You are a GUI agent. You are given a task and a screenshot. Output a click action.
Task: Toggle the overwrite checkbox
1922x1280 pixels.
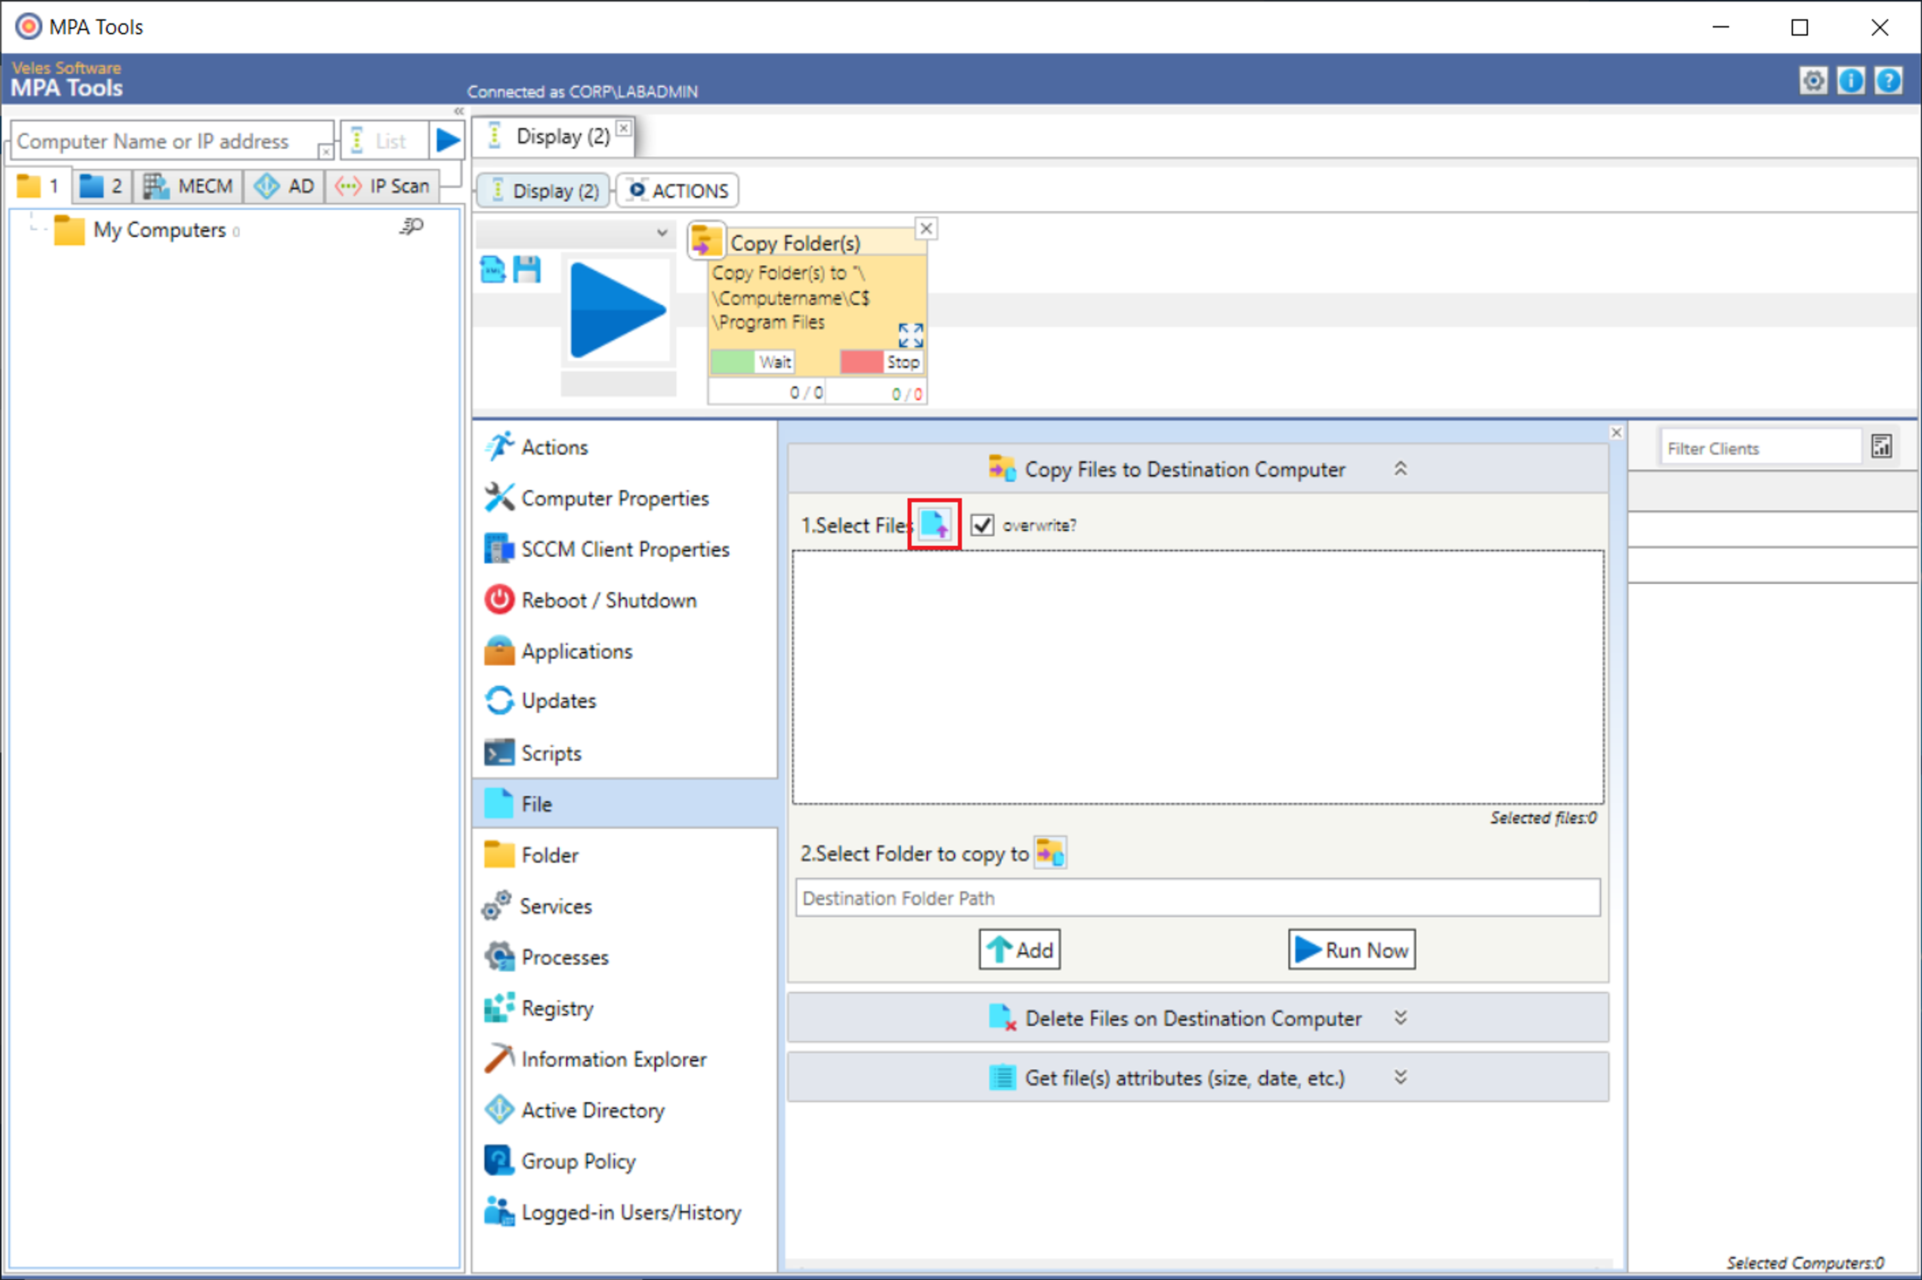tap(982, 525)
